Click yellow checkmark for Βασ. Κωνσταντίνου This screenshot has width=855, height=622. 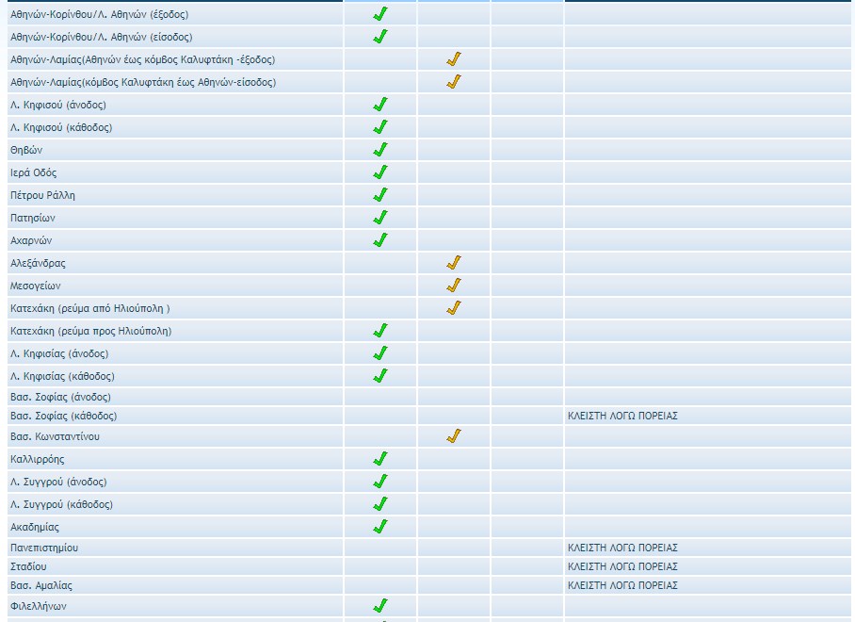tap(454, 436)
